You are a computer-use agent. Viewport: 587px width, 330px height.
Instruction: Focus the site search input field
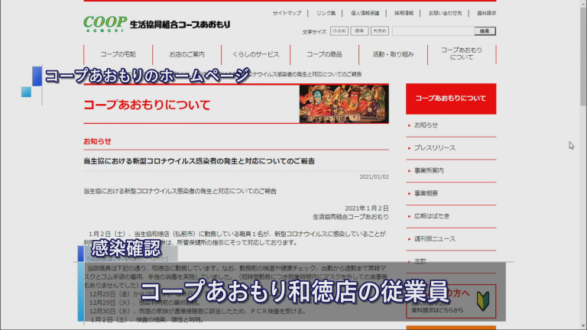point(433,31)
